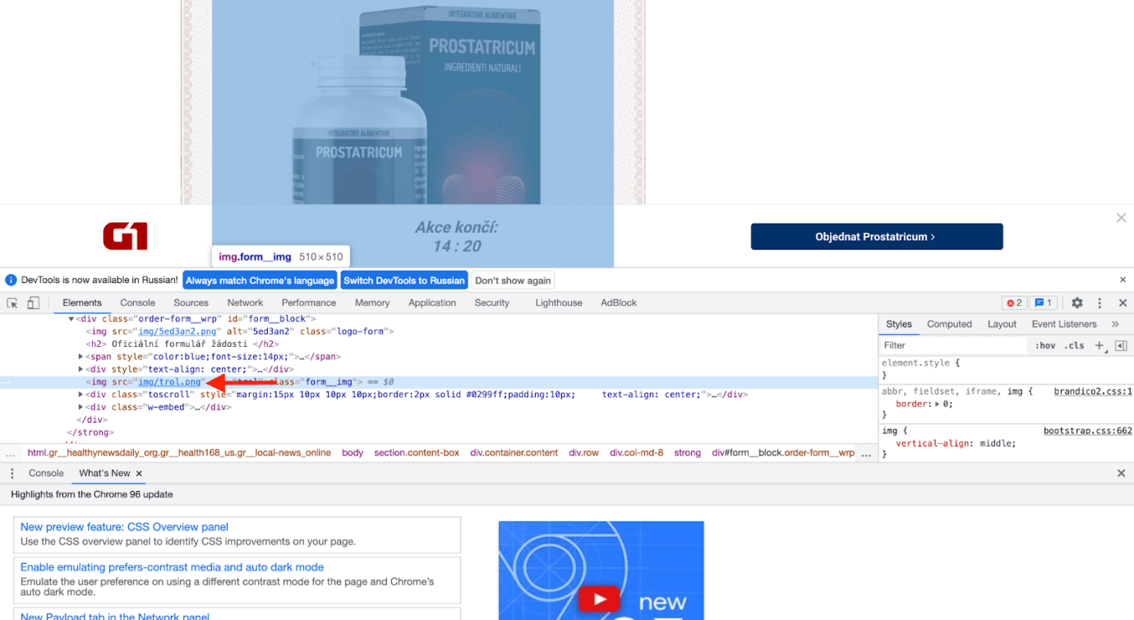Open the img/trol.png source link
Viewport: 1134px width, 620px height.
pos(170,382)
